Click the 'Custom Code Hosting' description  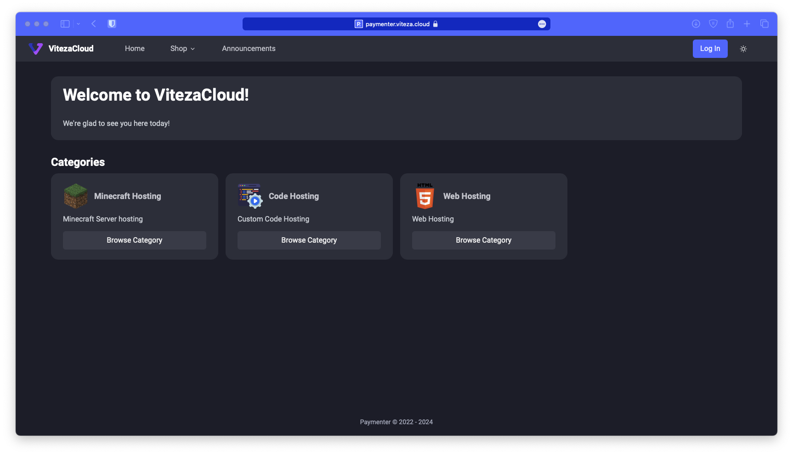273,219
